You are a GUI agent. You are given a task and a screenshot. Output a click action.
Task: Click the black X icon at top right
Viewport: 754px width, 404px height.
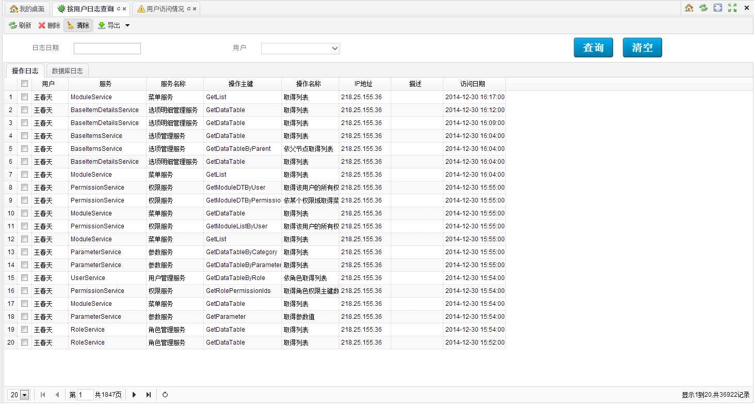[x=746, y=8]
